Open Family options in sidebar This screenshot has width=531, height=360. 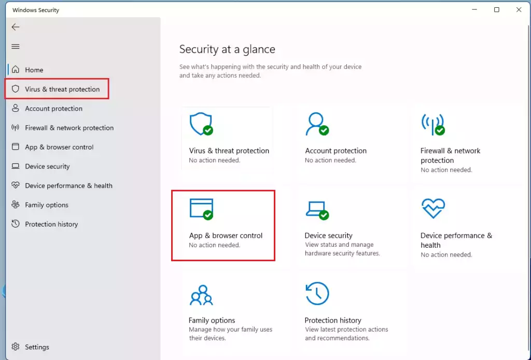(x=47, y=205)
